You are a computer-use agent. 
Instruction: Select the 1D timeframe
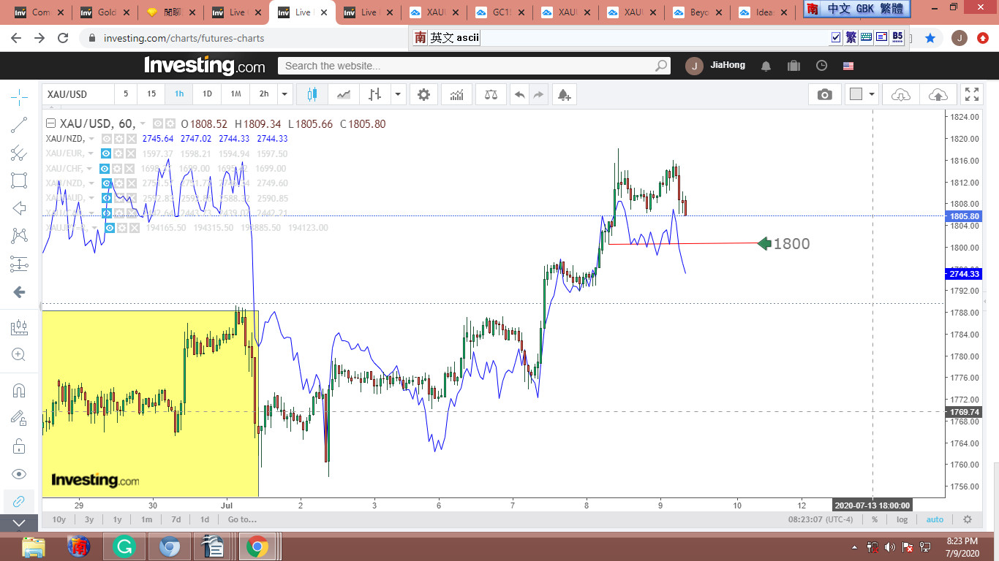[207, 94]
